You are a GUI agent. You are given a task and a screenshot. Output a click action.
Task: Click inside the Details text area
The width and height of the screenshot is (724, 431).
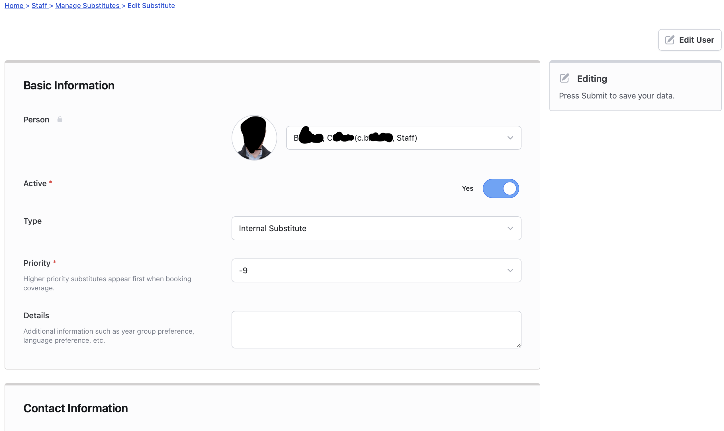(376, 329)
